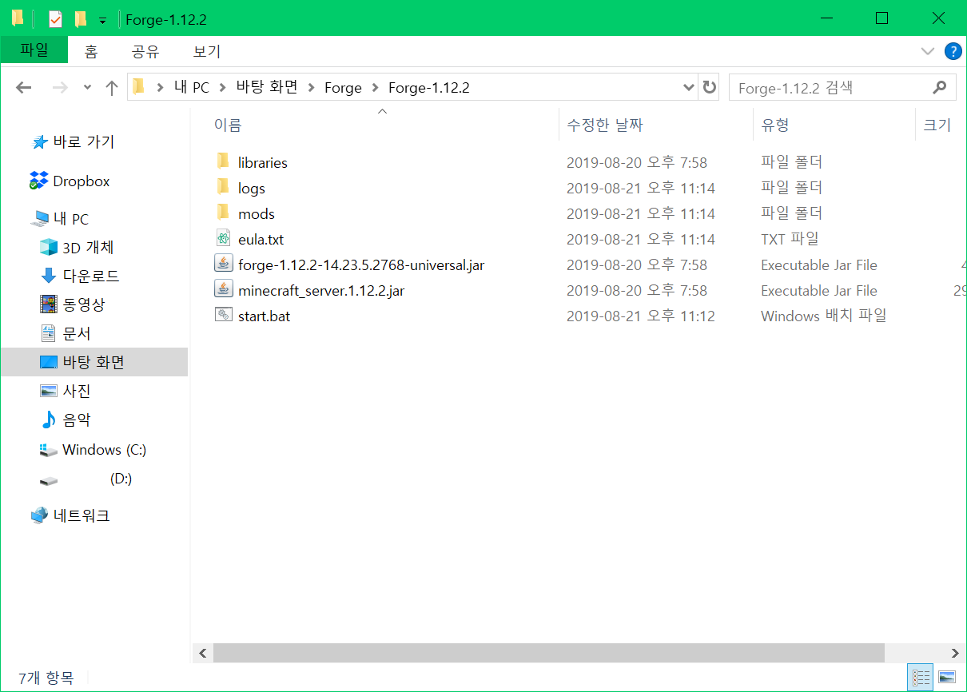Click the 'Windows 배치 파일' type cell
Image resolution: width=967 pixels, height=692 pixels.
coord(824,316)
